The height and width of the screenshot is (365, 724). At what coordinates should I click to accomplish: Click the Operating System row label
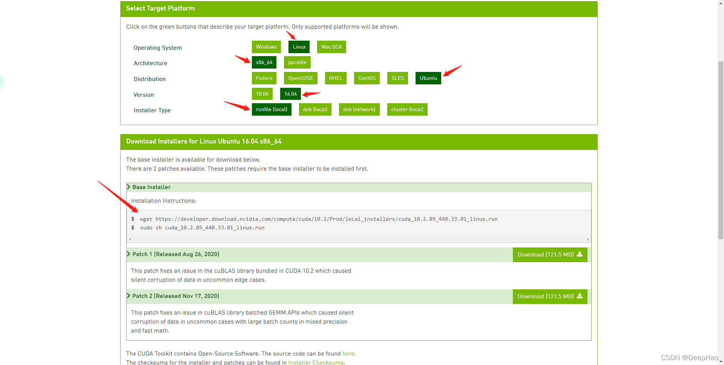pos(158,48)
